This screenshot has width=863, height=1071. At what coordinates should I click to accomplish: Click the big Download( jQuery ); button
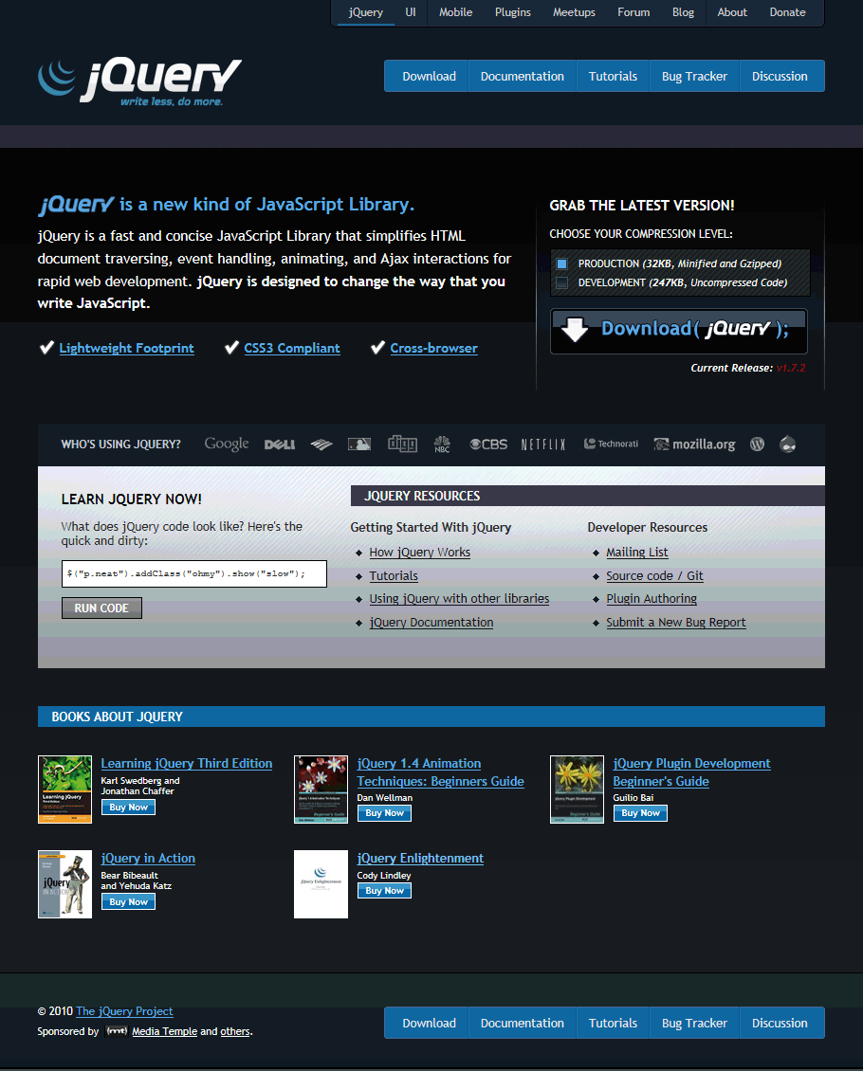pos(678,331)
